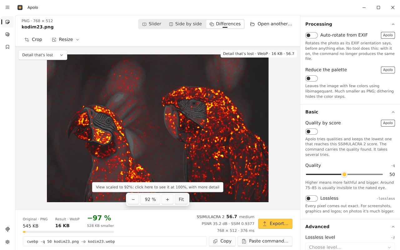Click the paperclip sidebar icon
This screenshot has width=400, height=250.
click(7, 229)
